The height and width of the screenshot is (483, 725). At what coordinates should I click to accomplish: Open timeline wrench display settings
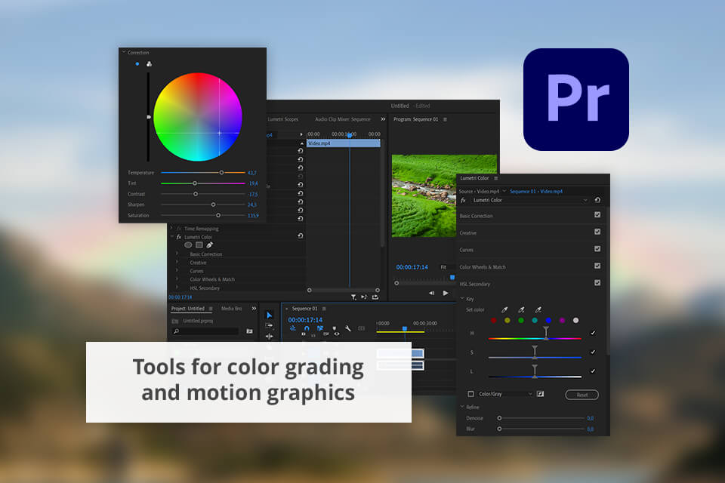point(347,328)
